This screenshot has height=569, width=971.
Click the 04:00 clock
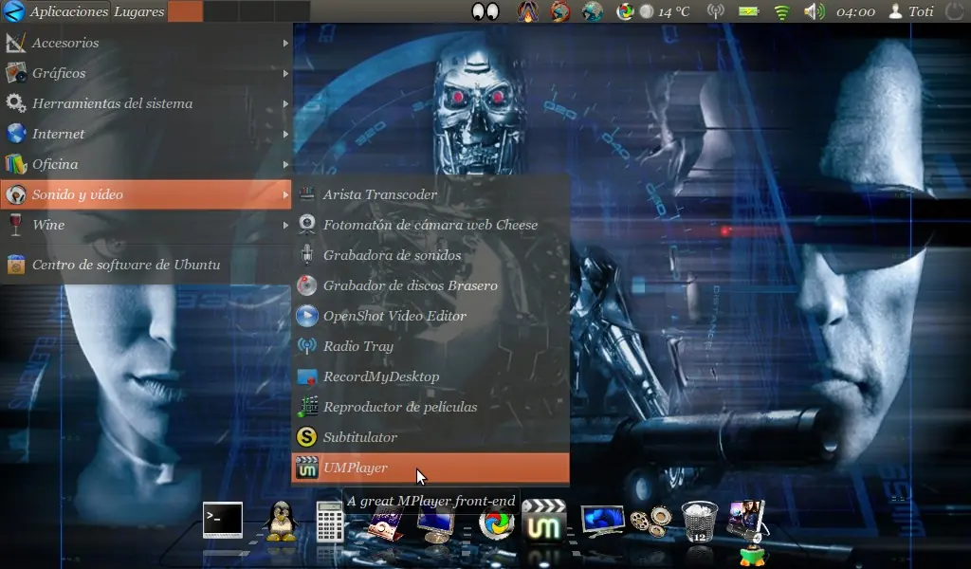(855, 11)
